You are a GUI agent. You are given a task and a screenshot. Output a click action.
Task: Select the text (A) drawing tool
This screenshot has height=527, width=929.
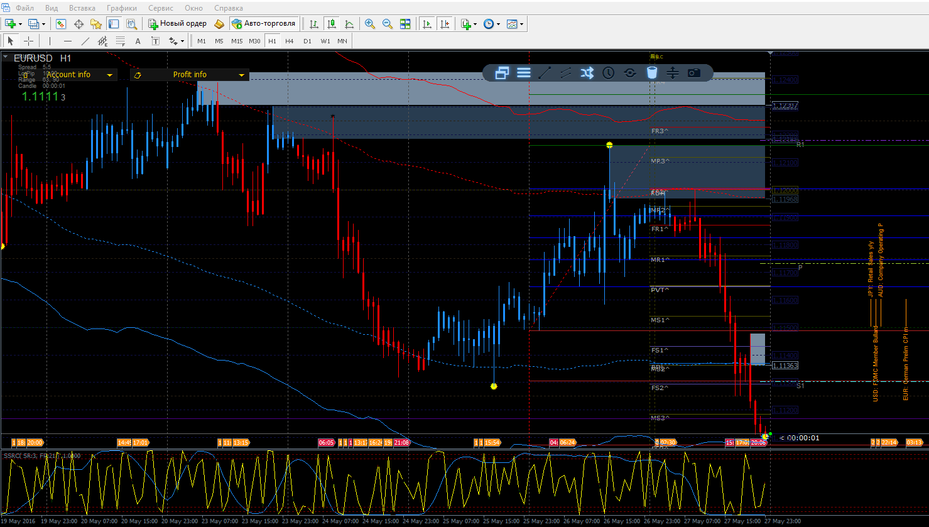138,41
